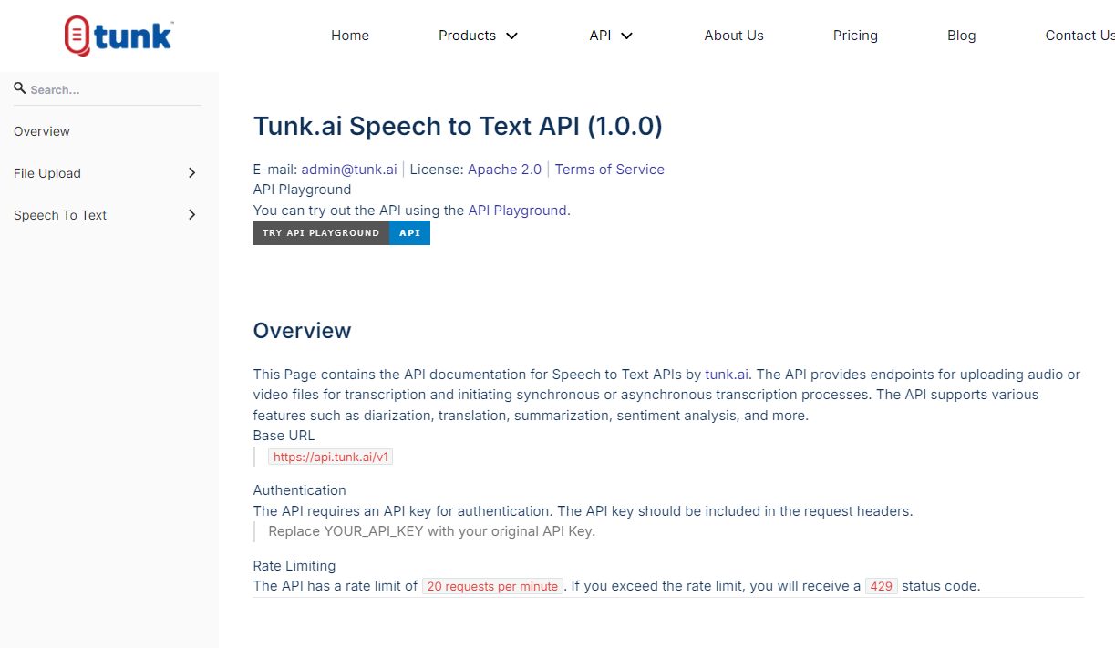Viewport: 1115px width, 648px height.
Task: Open the Products dropdown arrow
Action: (x=511, y=36)
